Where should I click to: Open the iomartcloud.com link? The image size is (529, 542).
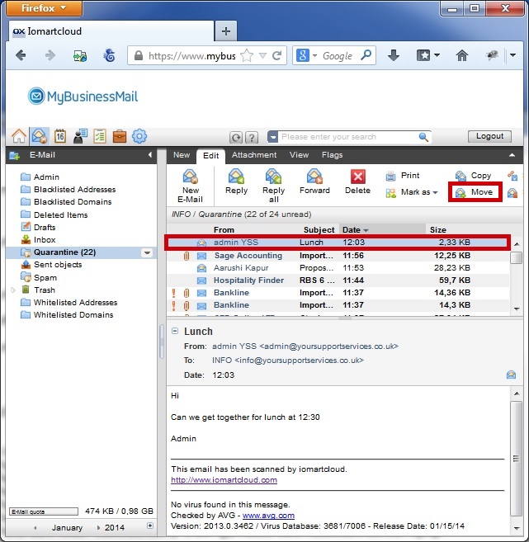[x=224, y=479]
